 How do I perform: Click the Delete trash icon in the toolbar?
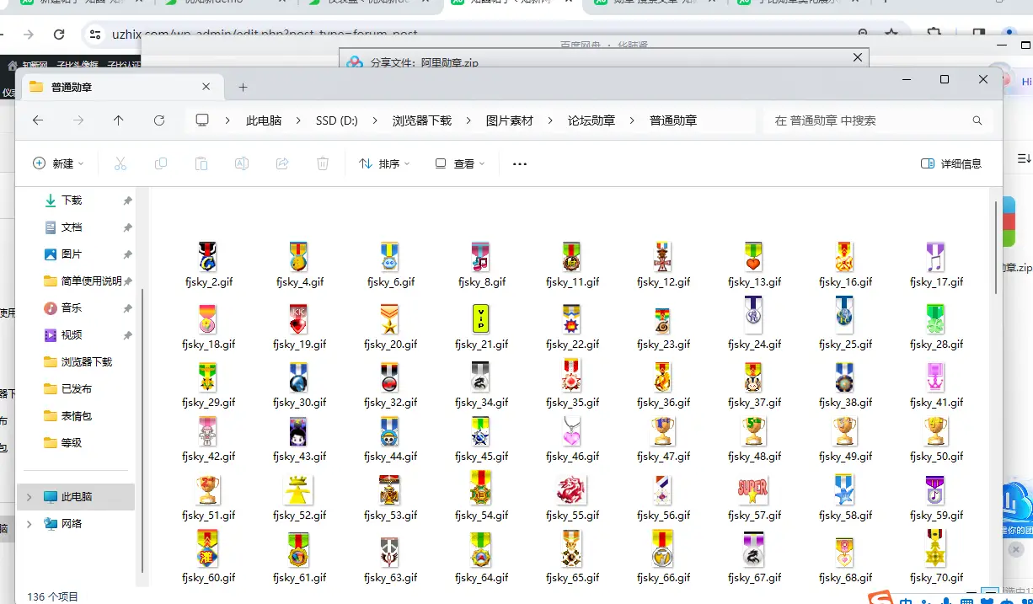[323, 163]
